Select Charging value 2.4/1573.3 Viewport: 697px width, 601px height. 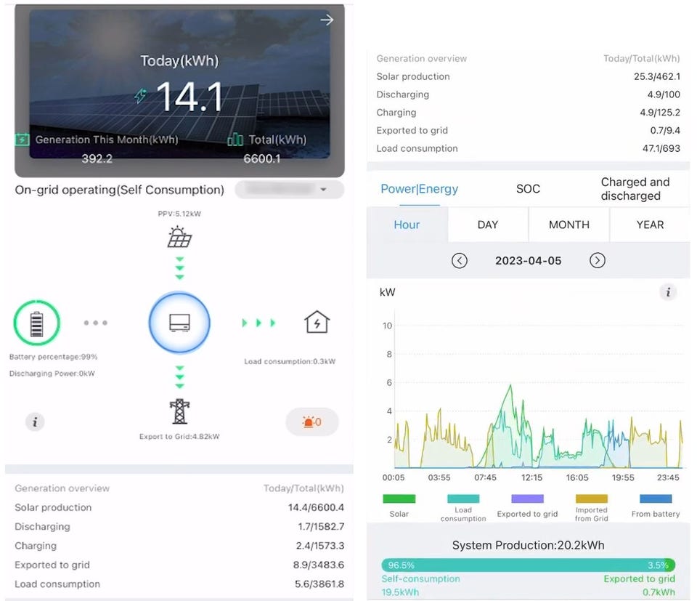click(x=320, y=545)
